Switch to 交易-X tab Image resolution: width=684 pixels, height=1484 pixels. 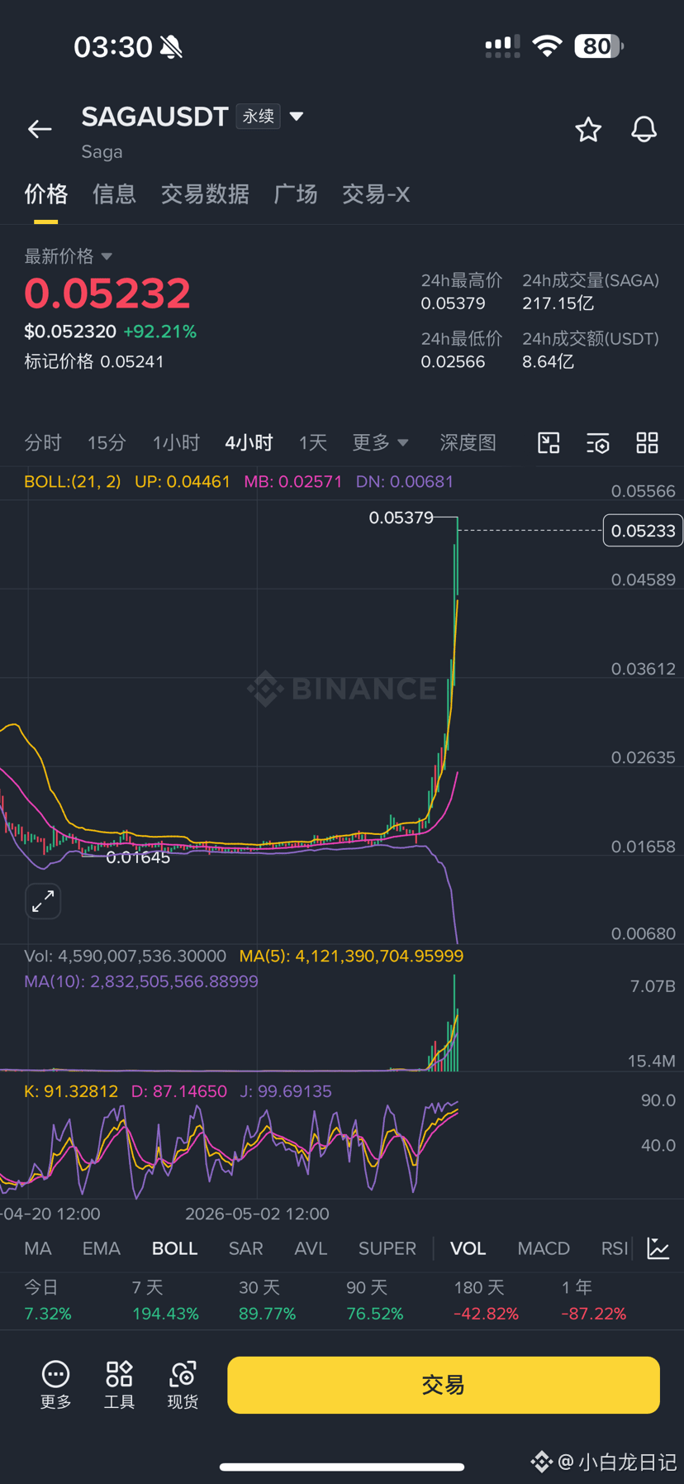[x=376, y=194]
